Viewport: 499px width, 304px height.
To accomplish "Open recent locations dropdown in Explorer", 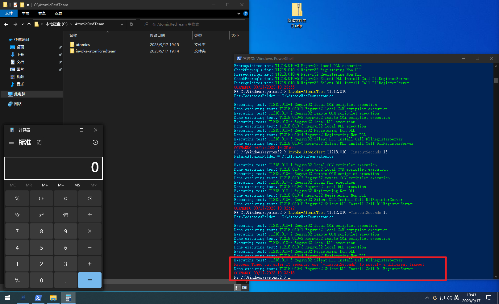I will tap(23, 24).
